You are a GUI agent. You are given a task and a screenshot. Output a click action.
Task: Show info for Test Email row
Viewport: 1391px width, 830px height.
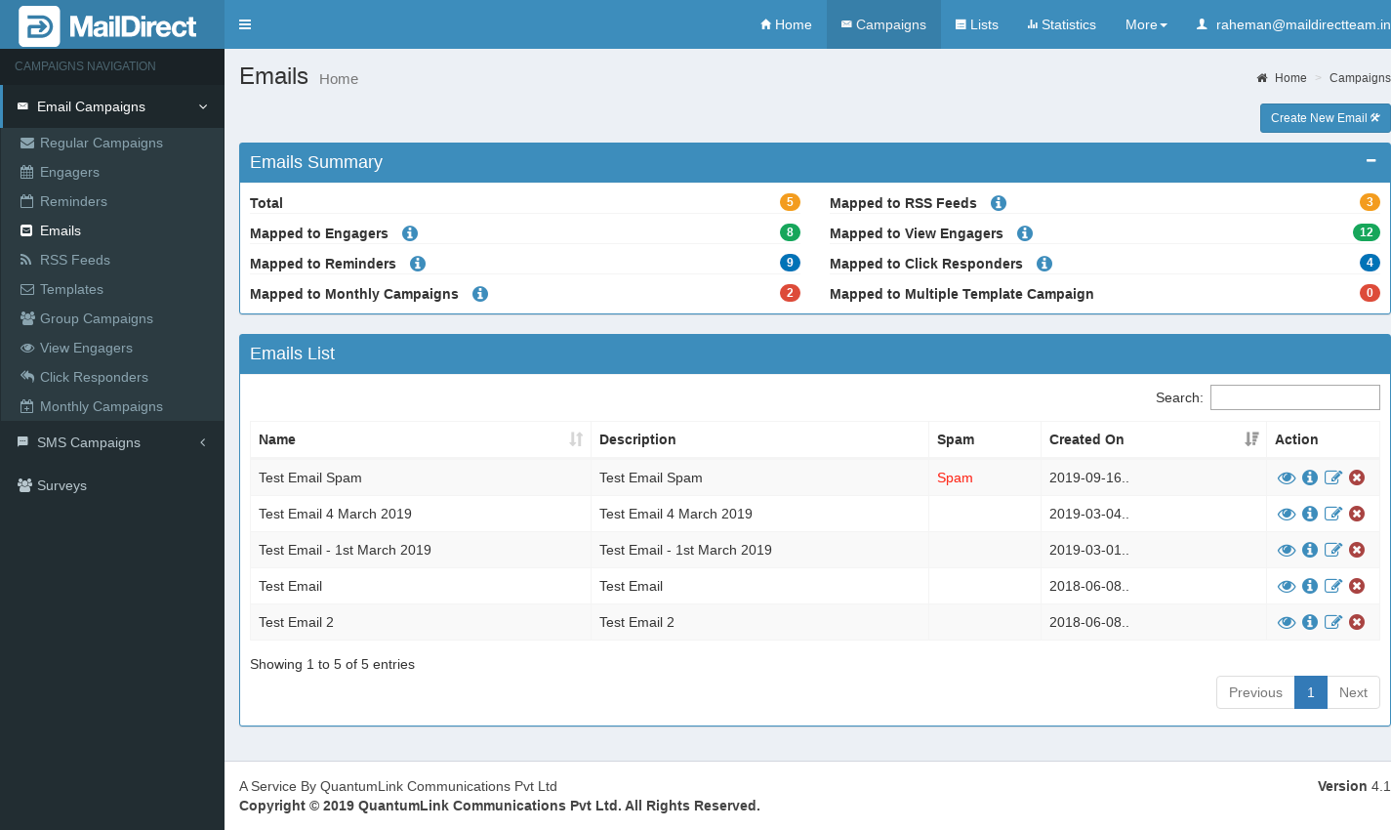point(1310,586)
